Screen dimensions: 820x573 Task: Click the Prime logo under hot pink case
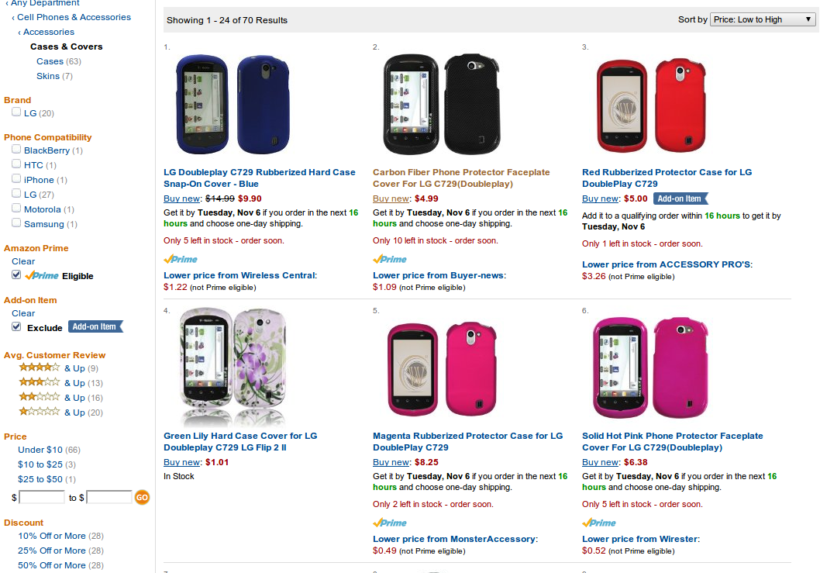pyautogui.click(x=599, y=523)
